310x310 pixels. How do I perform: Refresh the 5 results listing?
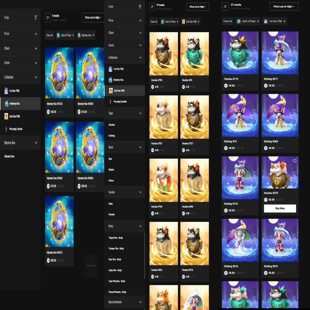point(48,18)
